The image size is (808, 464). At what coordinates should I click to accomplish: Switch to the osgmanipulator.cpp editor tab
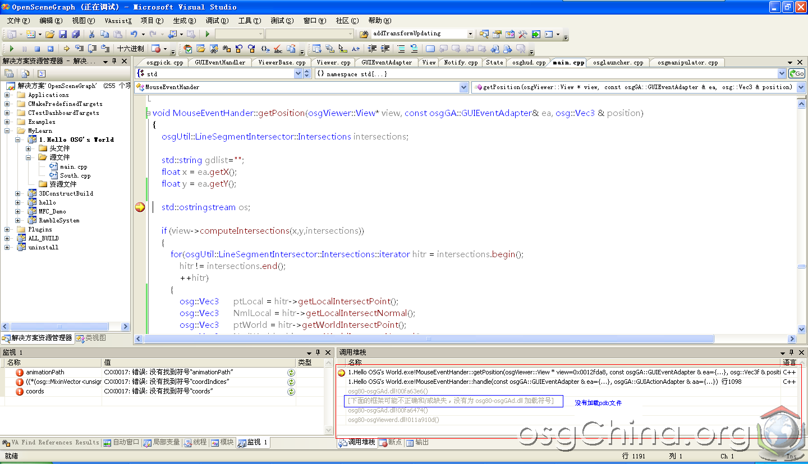pos(687,62)
